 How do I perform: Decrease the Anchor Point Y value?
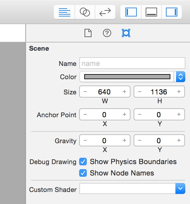pyautogui.click(x=140, y=114)
